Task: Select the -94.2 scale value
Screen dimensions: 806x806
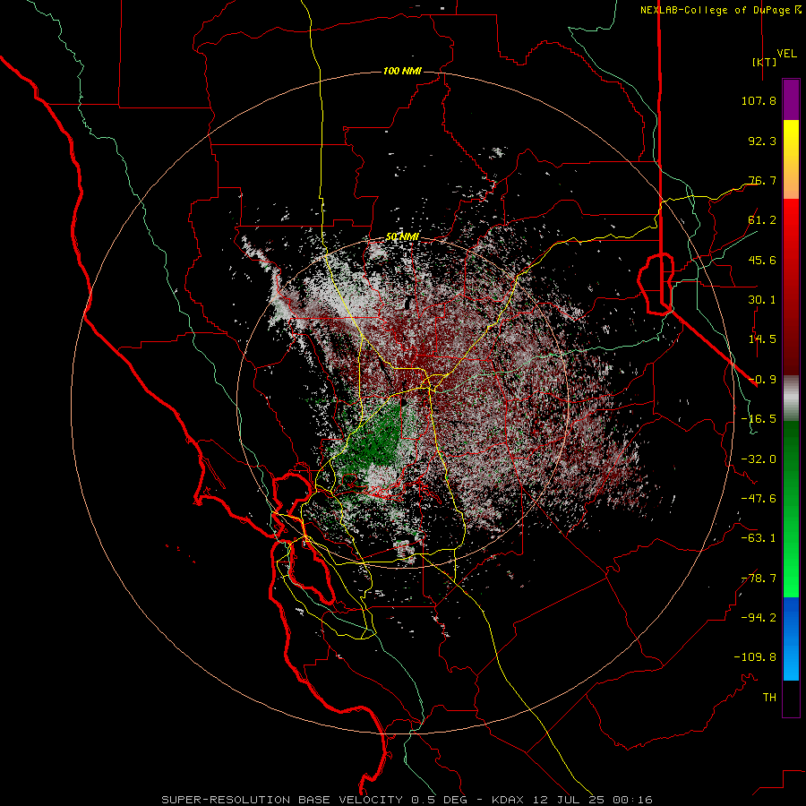Action: (x=759, y=618)
